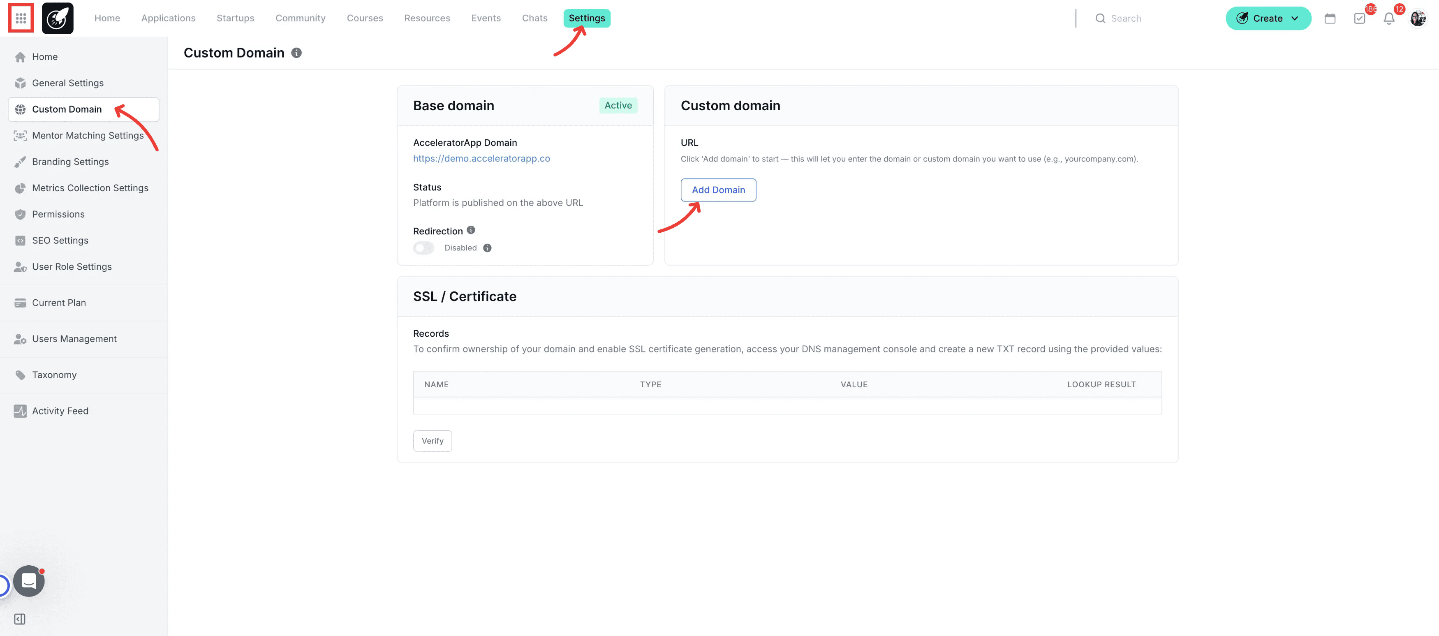Image resolution: width=1439 pixels, height=636 pixels.
Task: Open the calendar icon in header
Action: [1330, 19]
